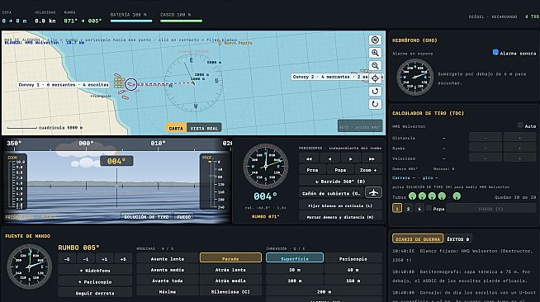
Task: Click the north-up compass icon on the chart
Action: [x=375, y=40]
